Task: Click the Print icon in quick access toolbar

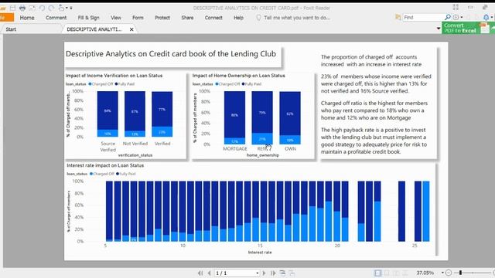Action: pos(22,8)
